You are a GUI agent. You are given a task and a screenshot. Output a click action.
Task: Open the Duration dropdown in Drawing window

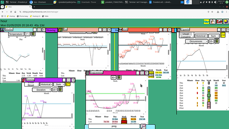click(41, 90)
